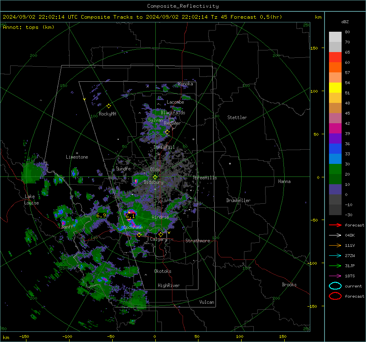The image size is (366, 342).
Task: Click the Calgary city label
Action: [x=159, y=239]
